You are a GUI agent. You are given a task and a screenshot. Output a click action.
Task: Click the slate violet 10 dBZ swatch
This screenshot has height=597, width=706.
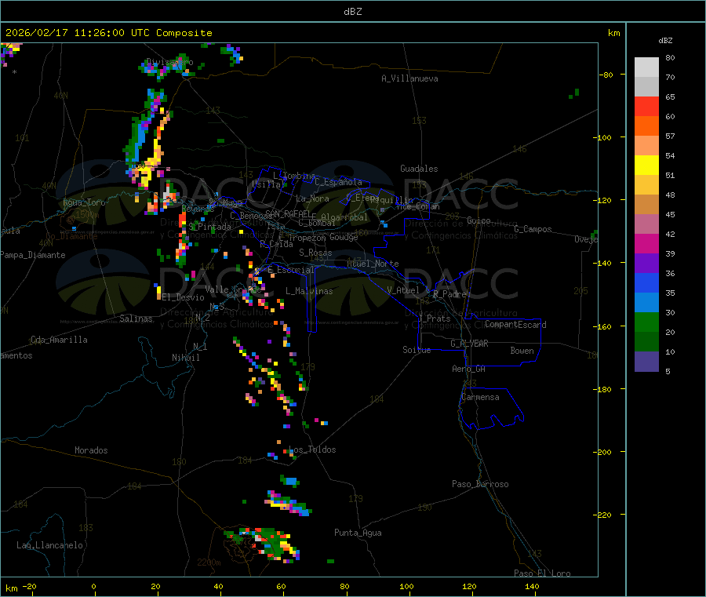[646, 361]
